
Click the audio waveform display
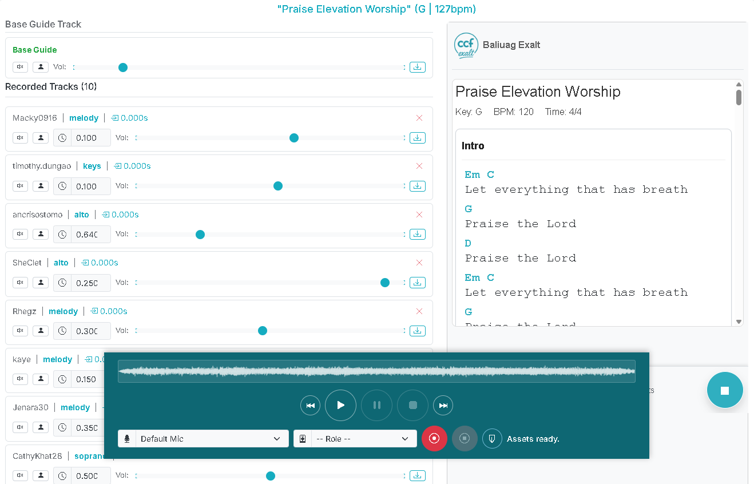click(x=376, y=371)
